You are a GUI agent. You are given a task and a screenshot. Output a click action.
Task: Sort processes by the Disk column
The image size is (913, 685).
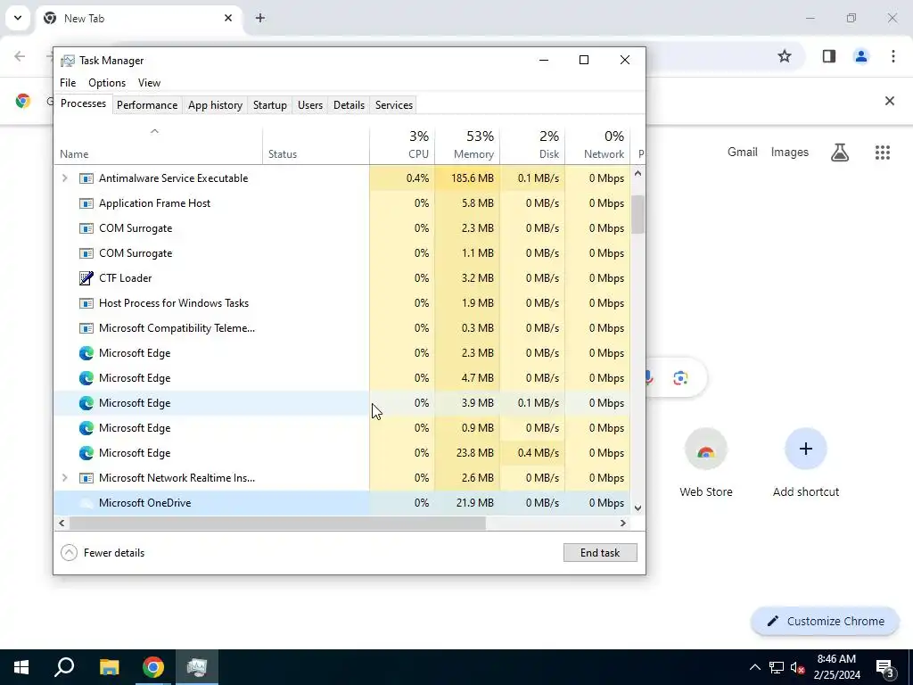tap(532, 145)
